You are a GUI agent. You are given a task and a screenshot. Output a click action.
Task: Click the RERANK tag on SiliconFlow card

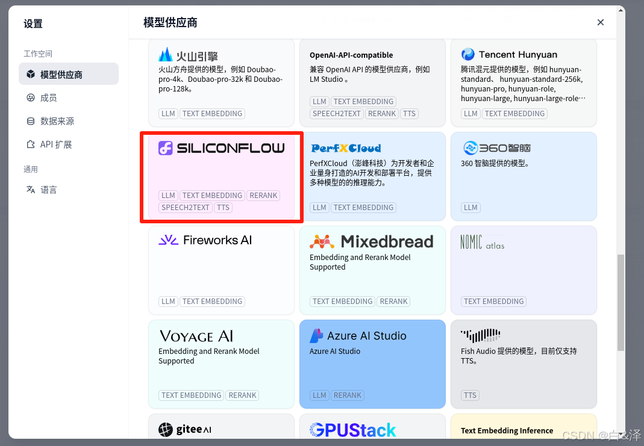[263, 196]
